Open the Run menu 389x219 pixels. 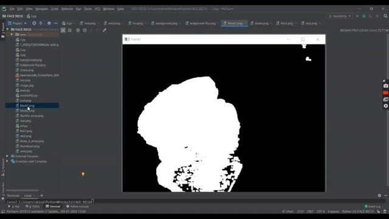tap(78, 9)
